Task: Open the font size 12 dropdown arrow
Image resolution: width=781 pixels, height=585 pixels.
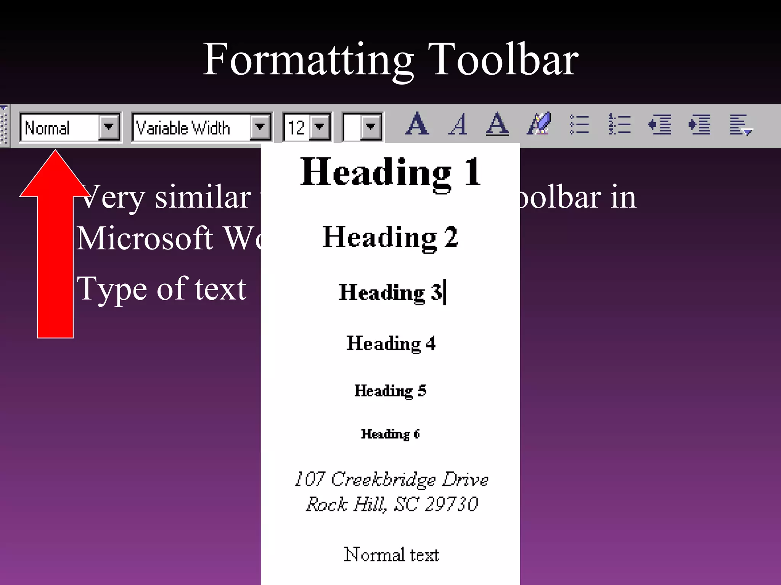Action: 320,127
